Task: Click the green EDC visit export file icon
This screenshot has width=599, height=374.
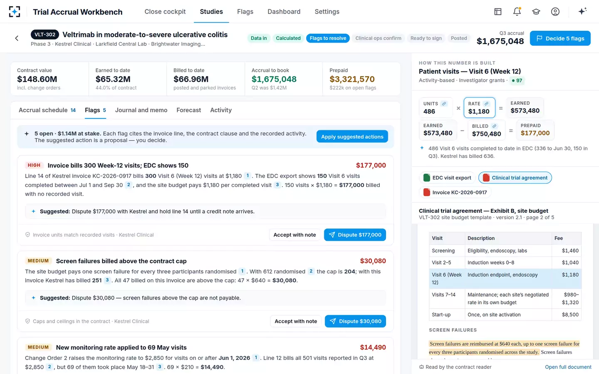Action: coord(426,178)
